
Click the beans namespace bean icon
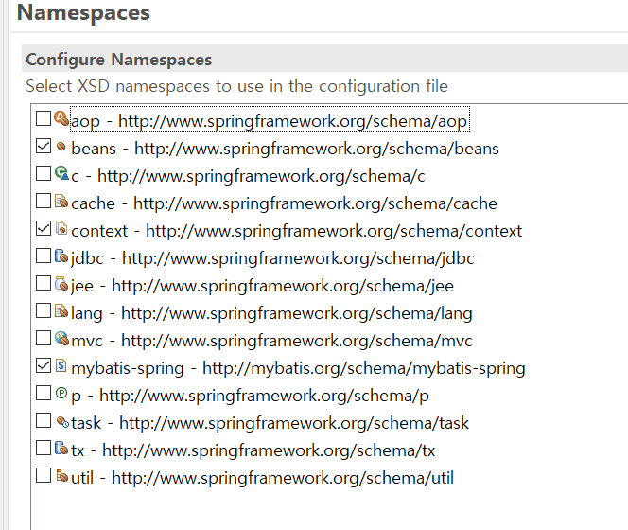(61, 147)
